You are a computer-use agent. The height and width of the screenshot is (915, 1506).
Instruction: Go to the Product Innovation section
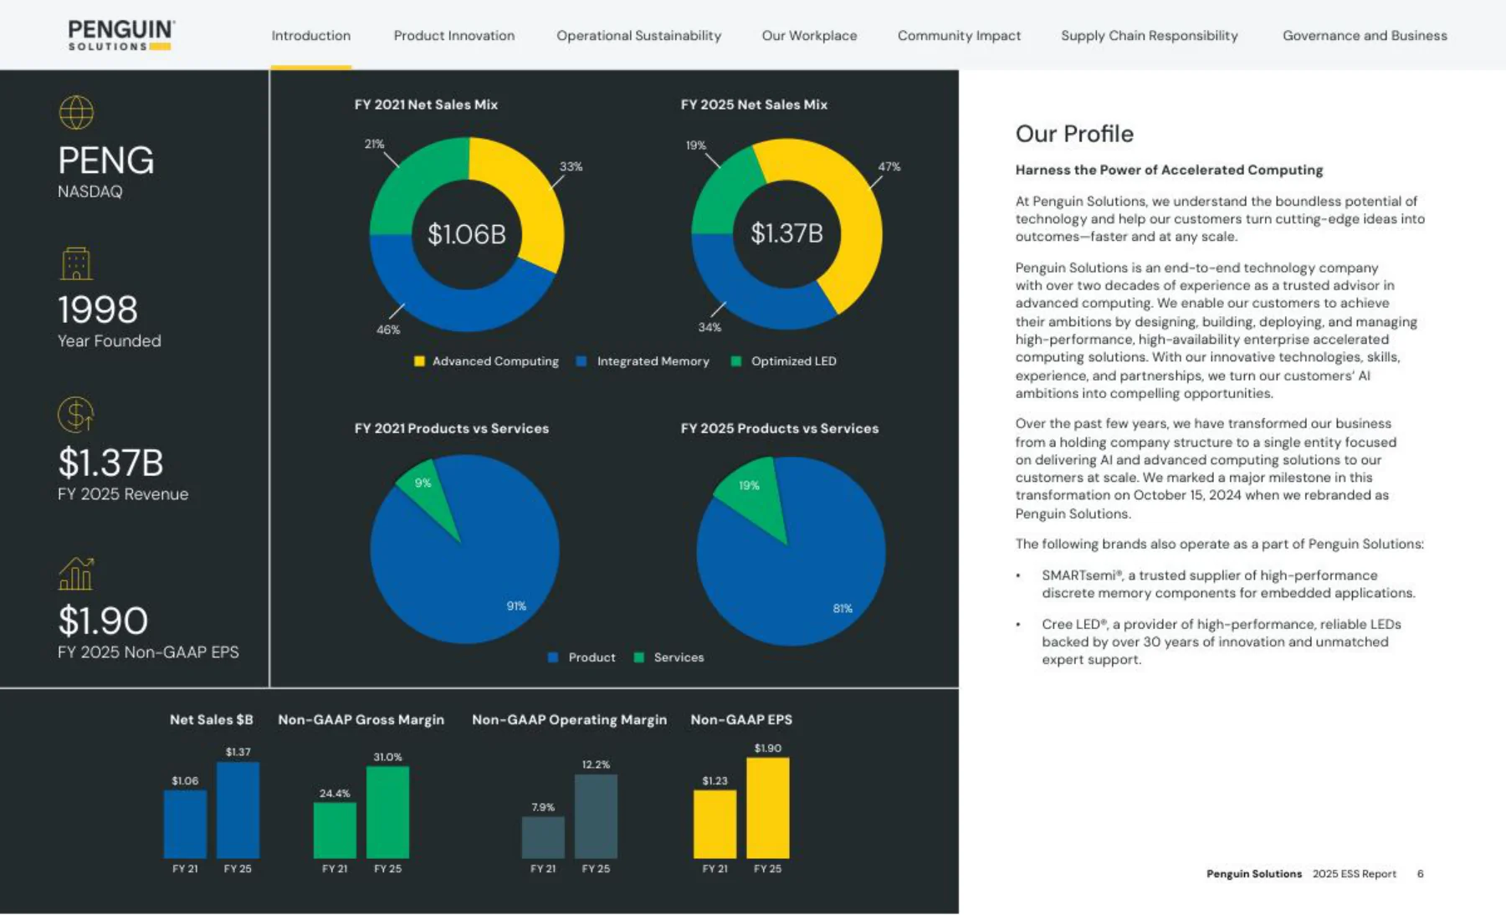pos(454,36)
